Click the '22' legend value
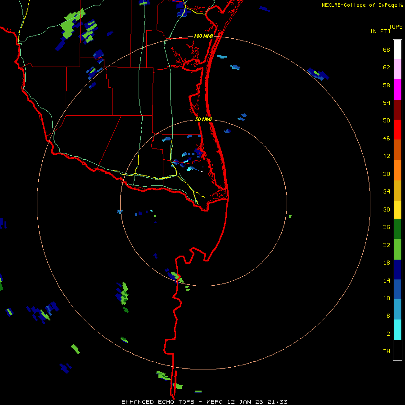This screenshot has width=405, height=405. [x=387, y=245]
